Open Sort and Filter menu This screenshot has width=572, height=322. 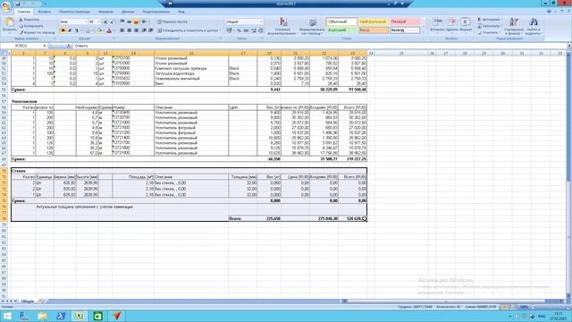point(514,26)
